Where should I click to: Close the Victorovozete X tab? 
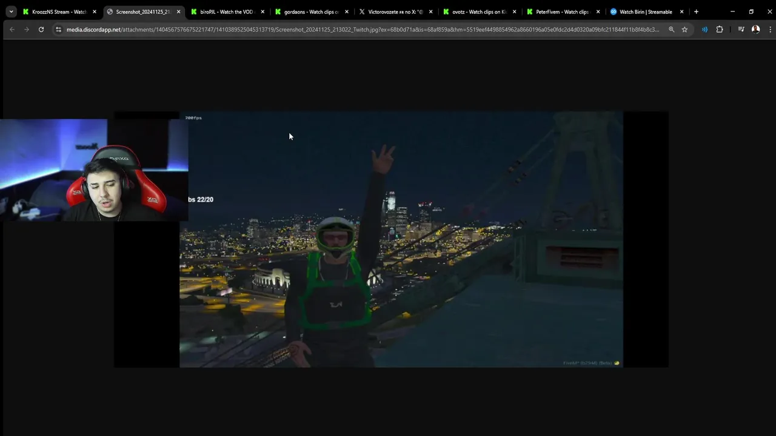pyautogui.click(x=431, y=12)
